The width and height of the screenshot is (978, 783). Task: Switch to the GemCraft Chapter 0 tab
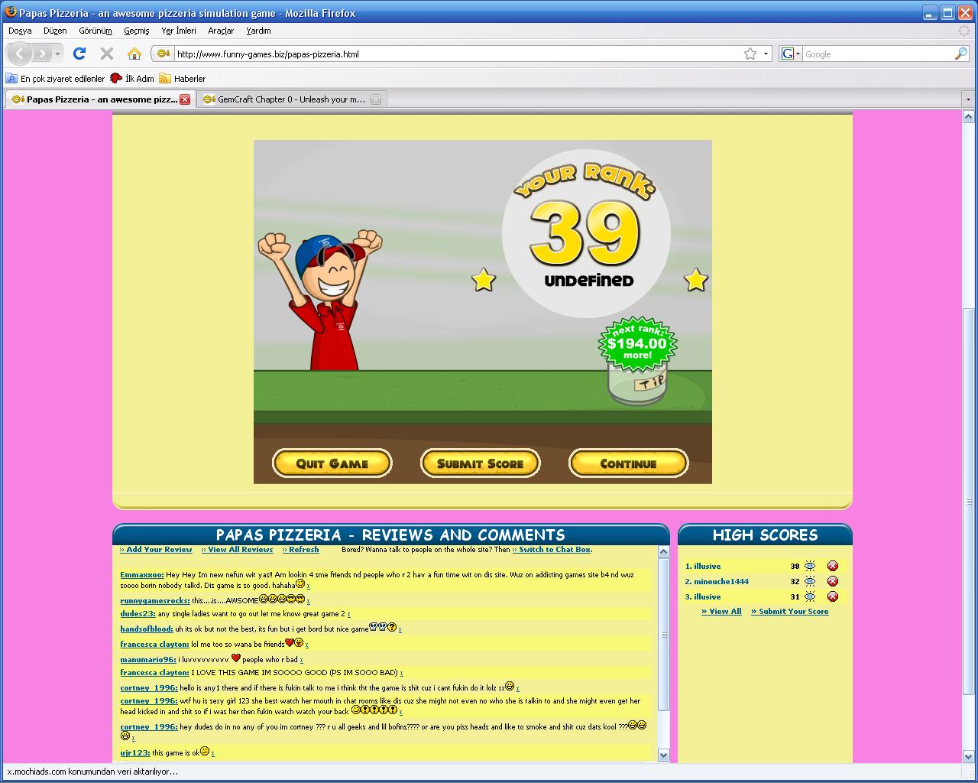pos(291,99)
